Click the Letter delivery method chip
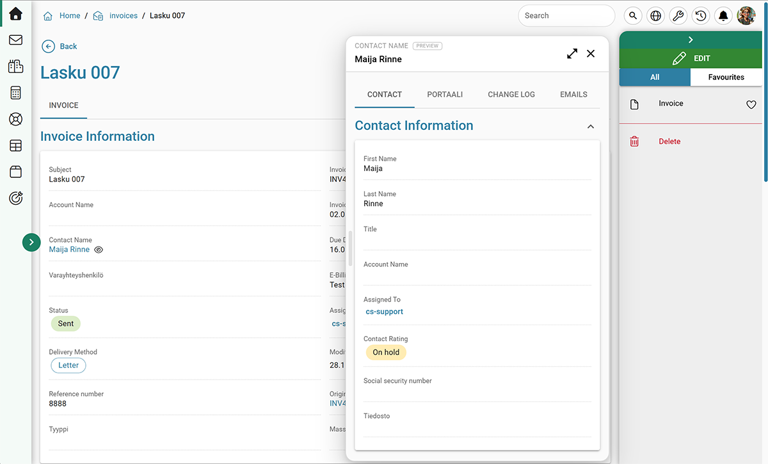768x464 pixels. (68, 365)
